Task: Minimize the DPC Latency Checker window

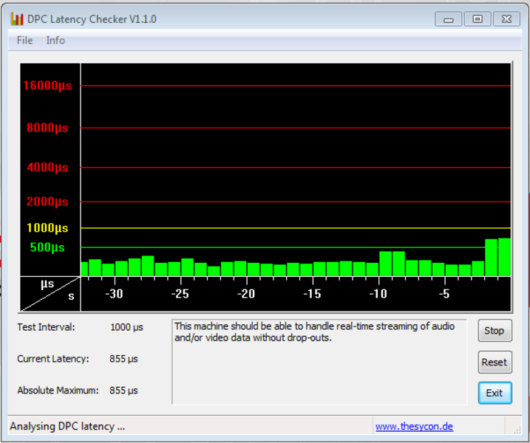Action: click(x=448, y=19)
